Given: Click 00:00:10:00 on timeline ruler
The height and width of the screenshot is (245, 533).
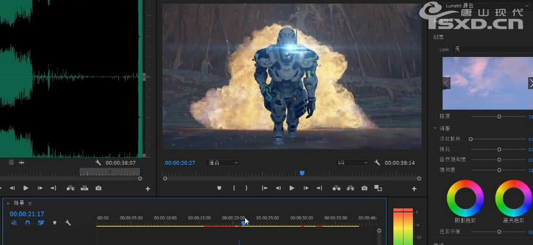Looking at the screenshot, I should pos(165,218).
